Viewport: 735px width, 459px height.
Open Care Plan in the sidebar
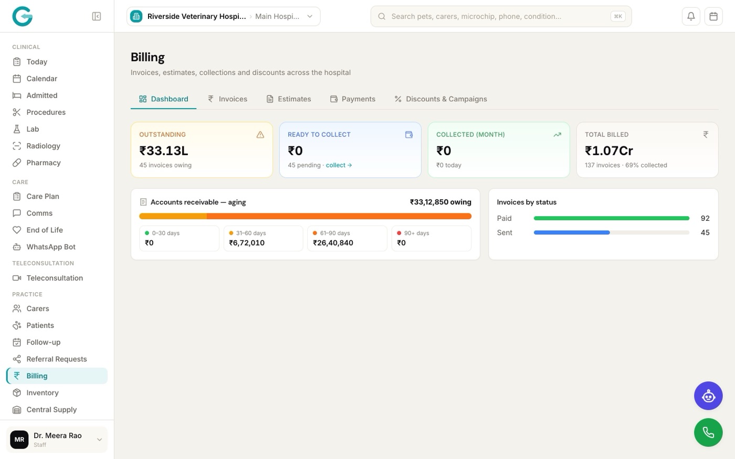[x=57, y=196]
